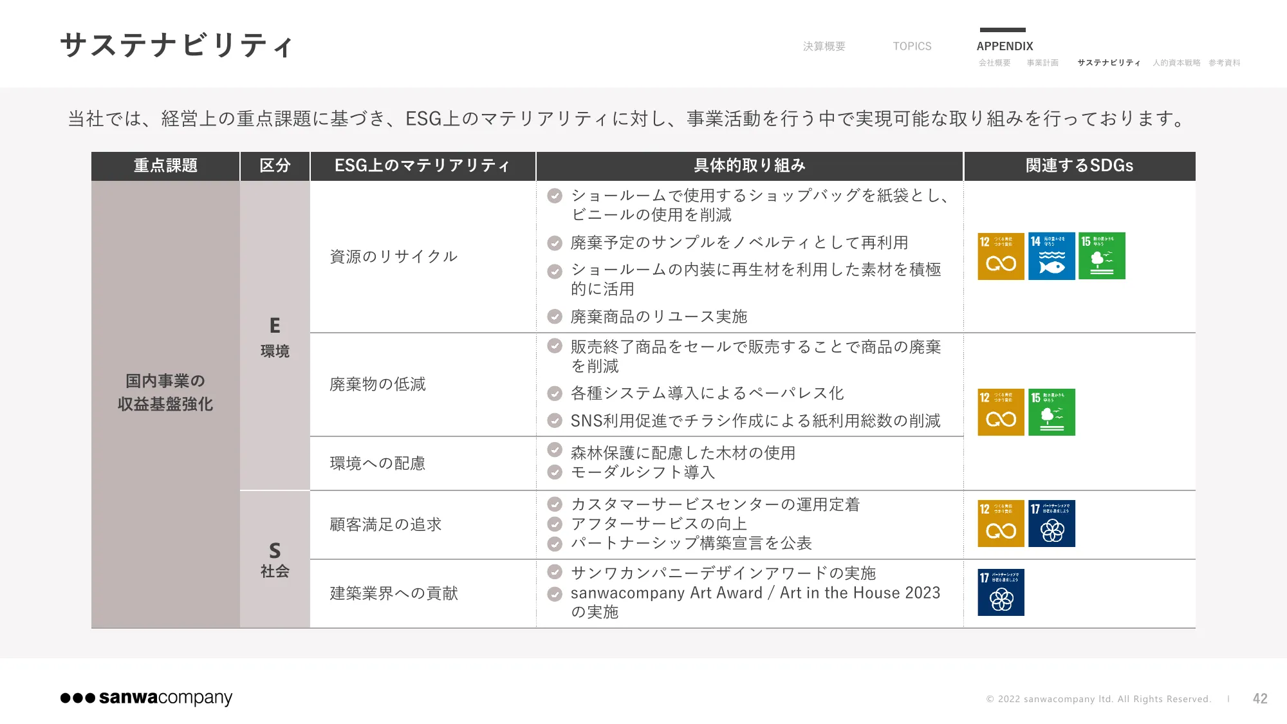Select サステナビリティ sub-section in navigation

pos(1109,62)
